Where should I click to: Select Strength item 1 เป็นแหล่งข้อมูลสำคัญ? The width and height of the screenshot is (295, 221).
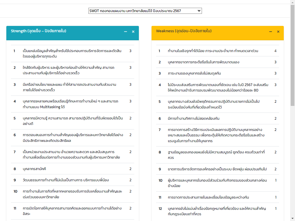(72, 54)
